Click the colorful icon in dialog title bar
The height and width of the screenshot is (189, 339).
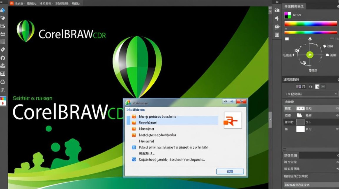(128, 102)
